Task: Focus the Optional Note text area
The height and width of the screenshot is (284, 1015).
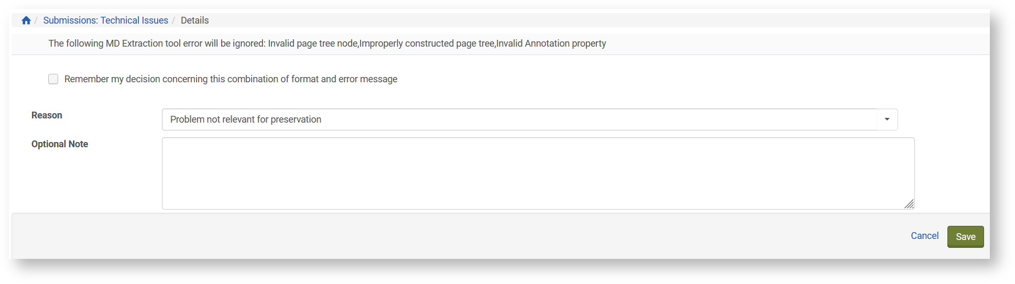Action: pyautogui.click(x=538, y=173)
